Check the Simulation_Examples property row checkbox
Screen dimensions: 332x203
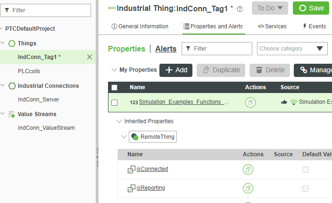click(114, 102)
